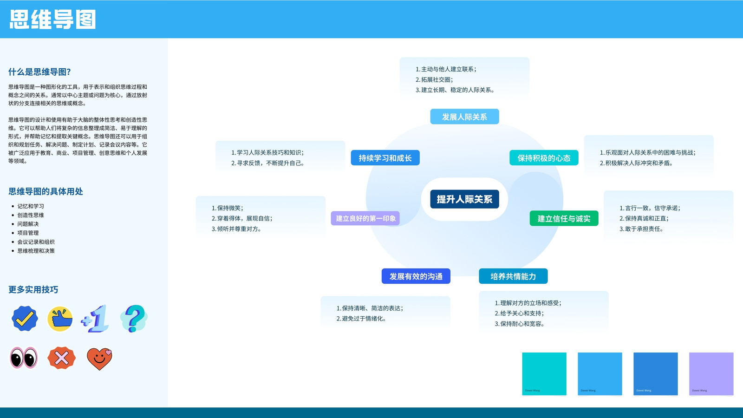Click the note 避免过于情绪化

pos(361,319)
